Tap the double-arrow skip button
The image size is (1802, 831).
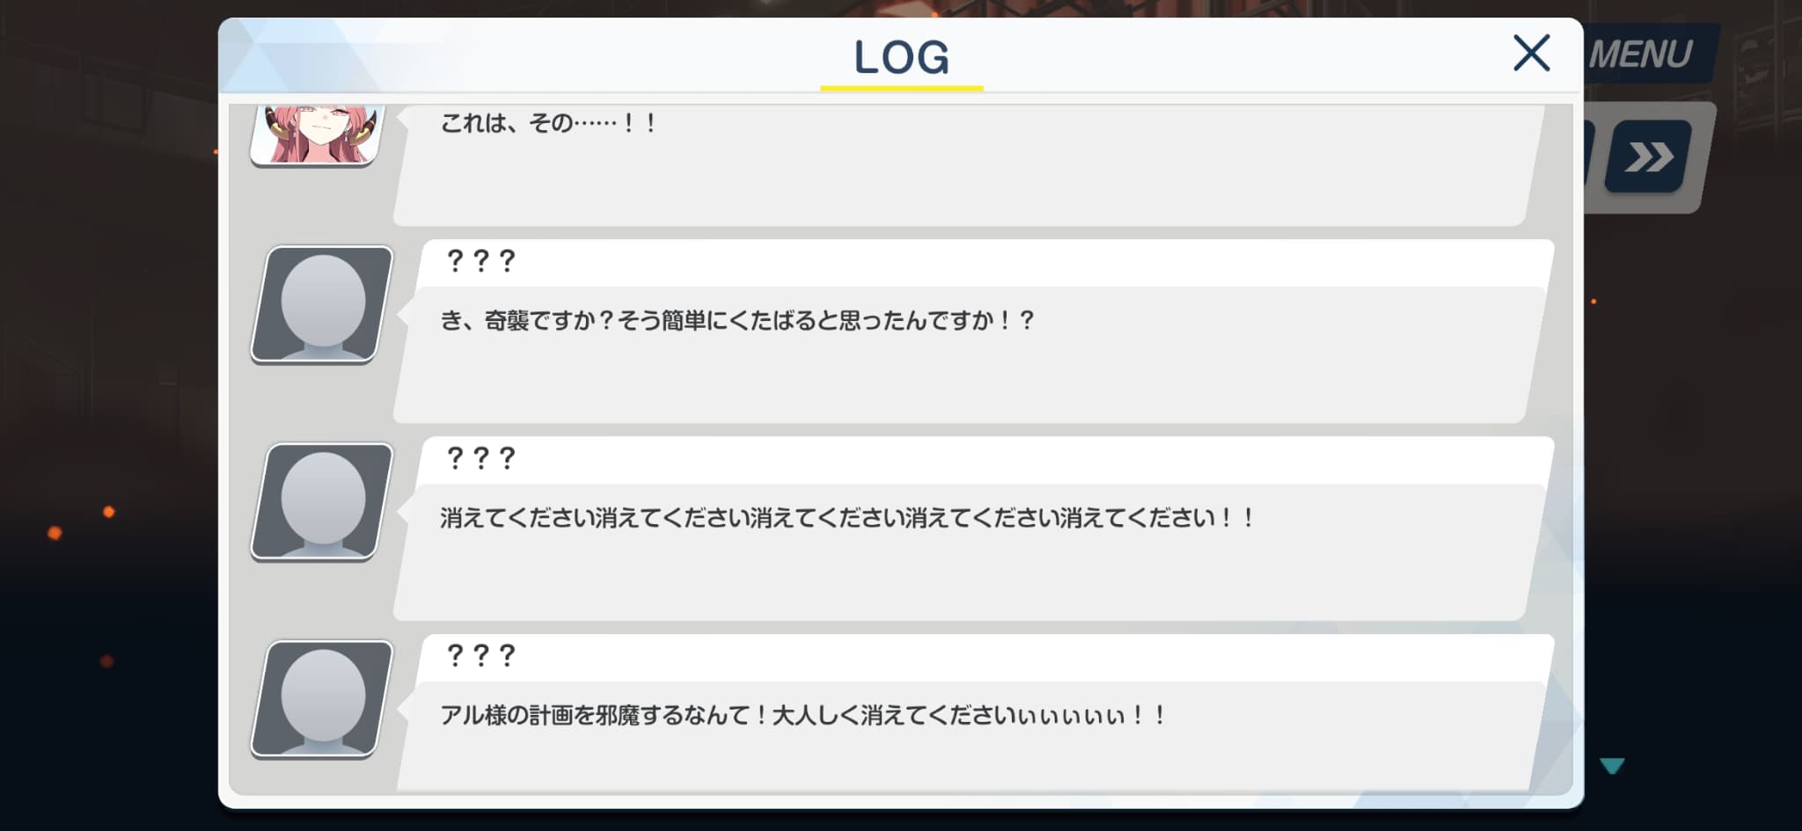(x=1648, y=157)
